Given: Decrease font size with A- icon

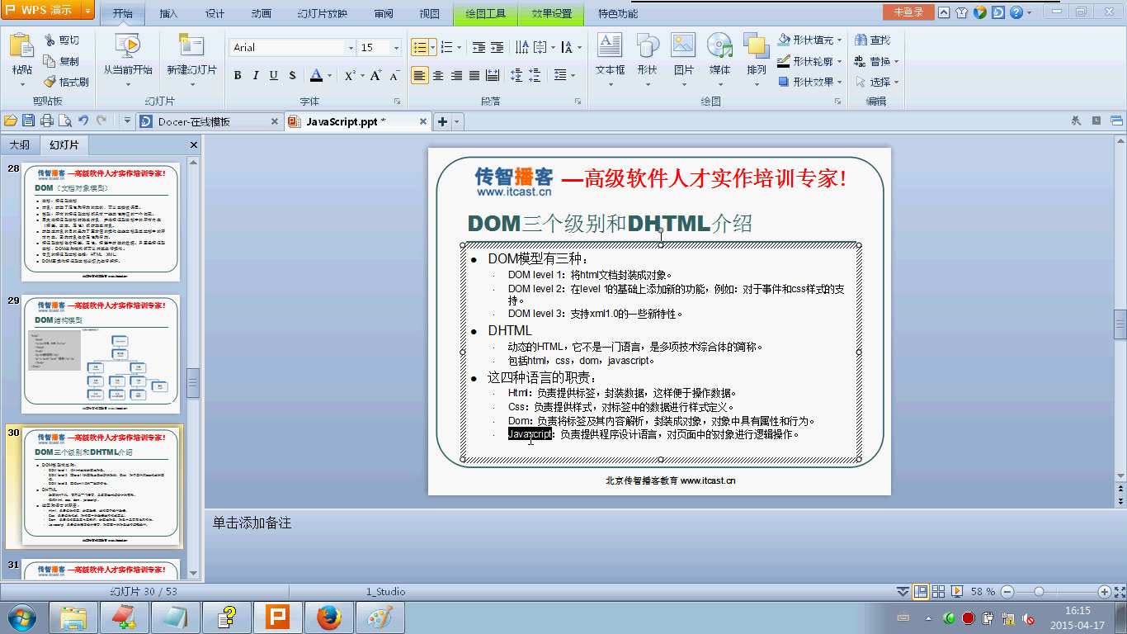Looking at the screenshot, I should pos(394,75).
